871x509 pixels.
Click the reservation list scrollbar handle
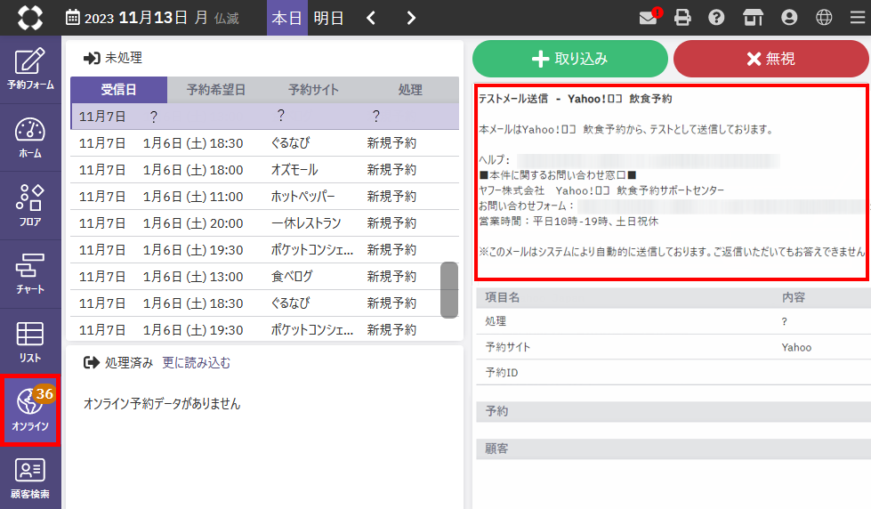[449, 289]
